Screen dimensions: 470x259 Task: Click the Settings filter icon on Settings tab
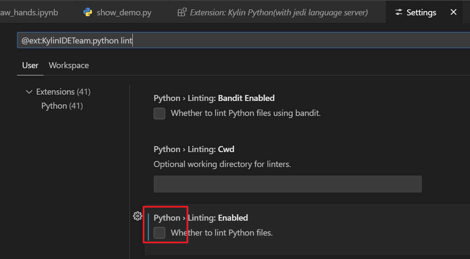point(398,12)
